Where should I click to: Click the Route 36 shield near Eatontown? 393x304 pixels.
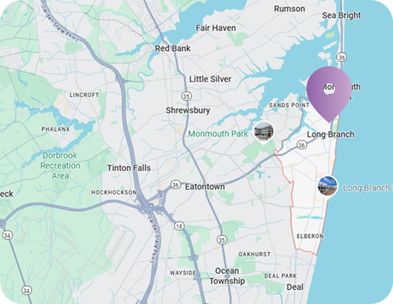(x=176, y=185)
